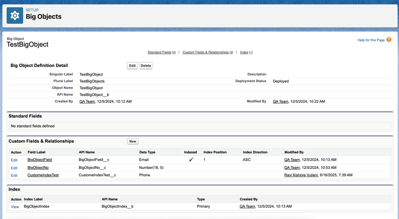Open Help for this Page link
399x219 pixels.
click(371, 40)
